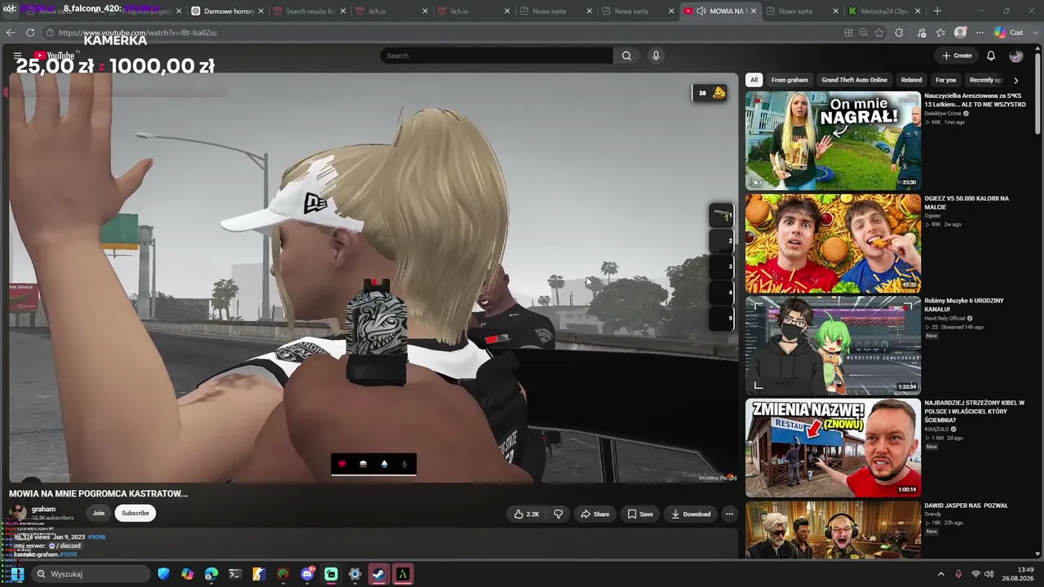Open the Dawid Jasper video title
Viewport: 1044px width, 587px height.
click(966, 505)
